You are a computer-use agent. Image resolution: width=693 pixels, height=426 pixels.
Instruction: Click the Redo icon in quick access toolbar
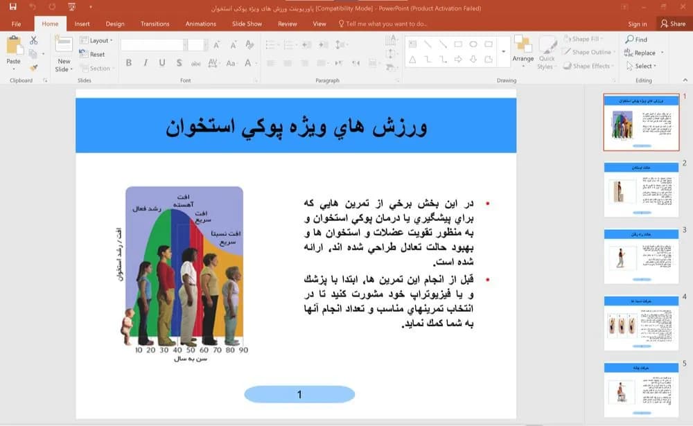(52, 7)
